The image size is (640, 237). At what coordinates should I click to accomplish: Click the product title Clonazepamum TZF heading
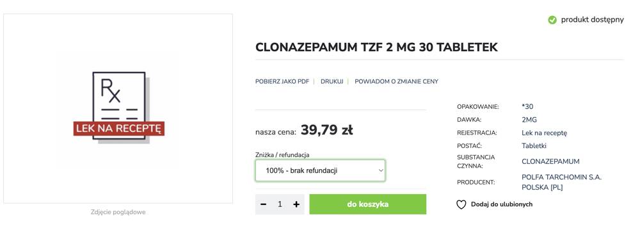tap(376, 47)
